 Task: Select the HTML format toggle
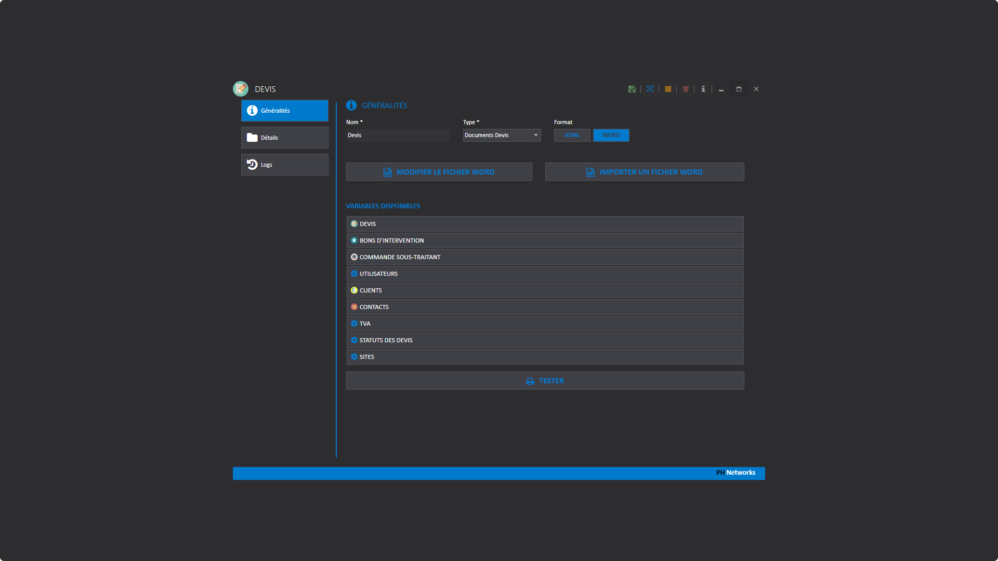click(x=572, y=135)
